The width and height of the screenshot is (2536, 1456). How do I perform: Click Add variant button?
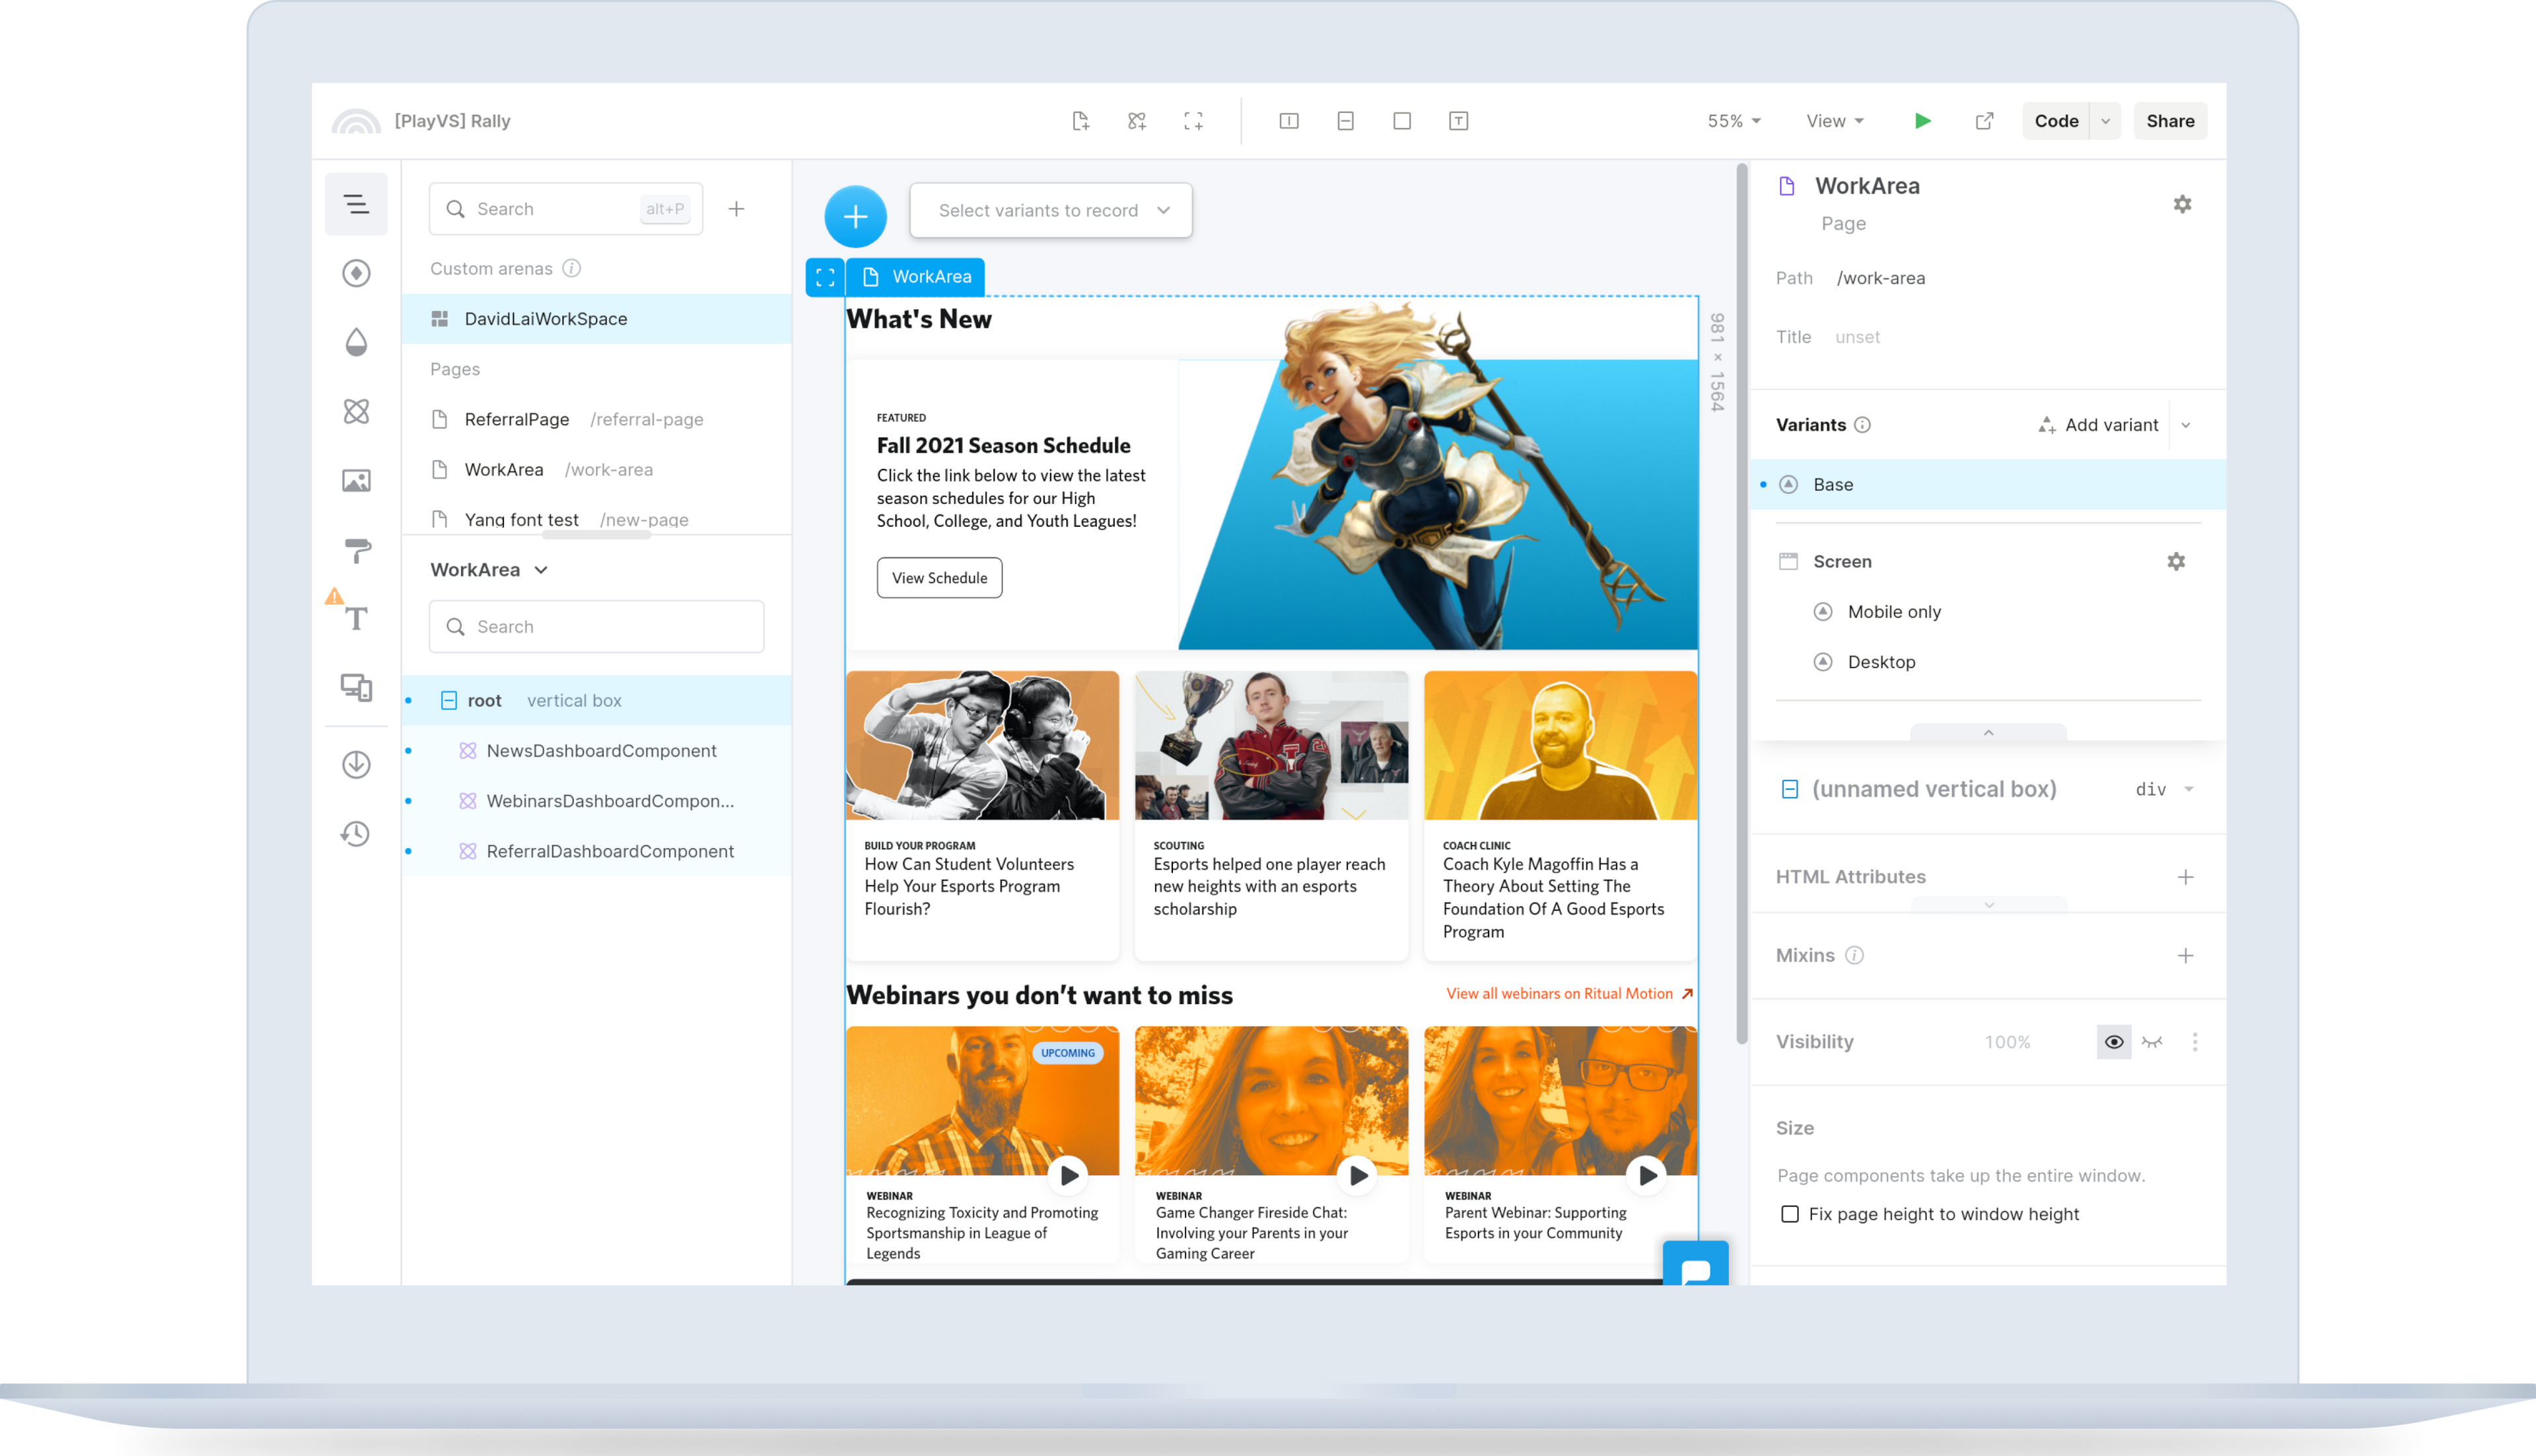point(2098,425)
